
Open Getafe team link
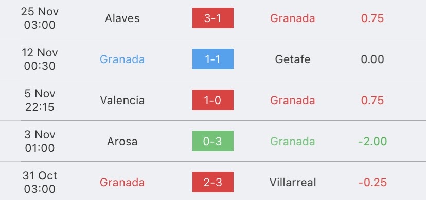pos(293,59)
